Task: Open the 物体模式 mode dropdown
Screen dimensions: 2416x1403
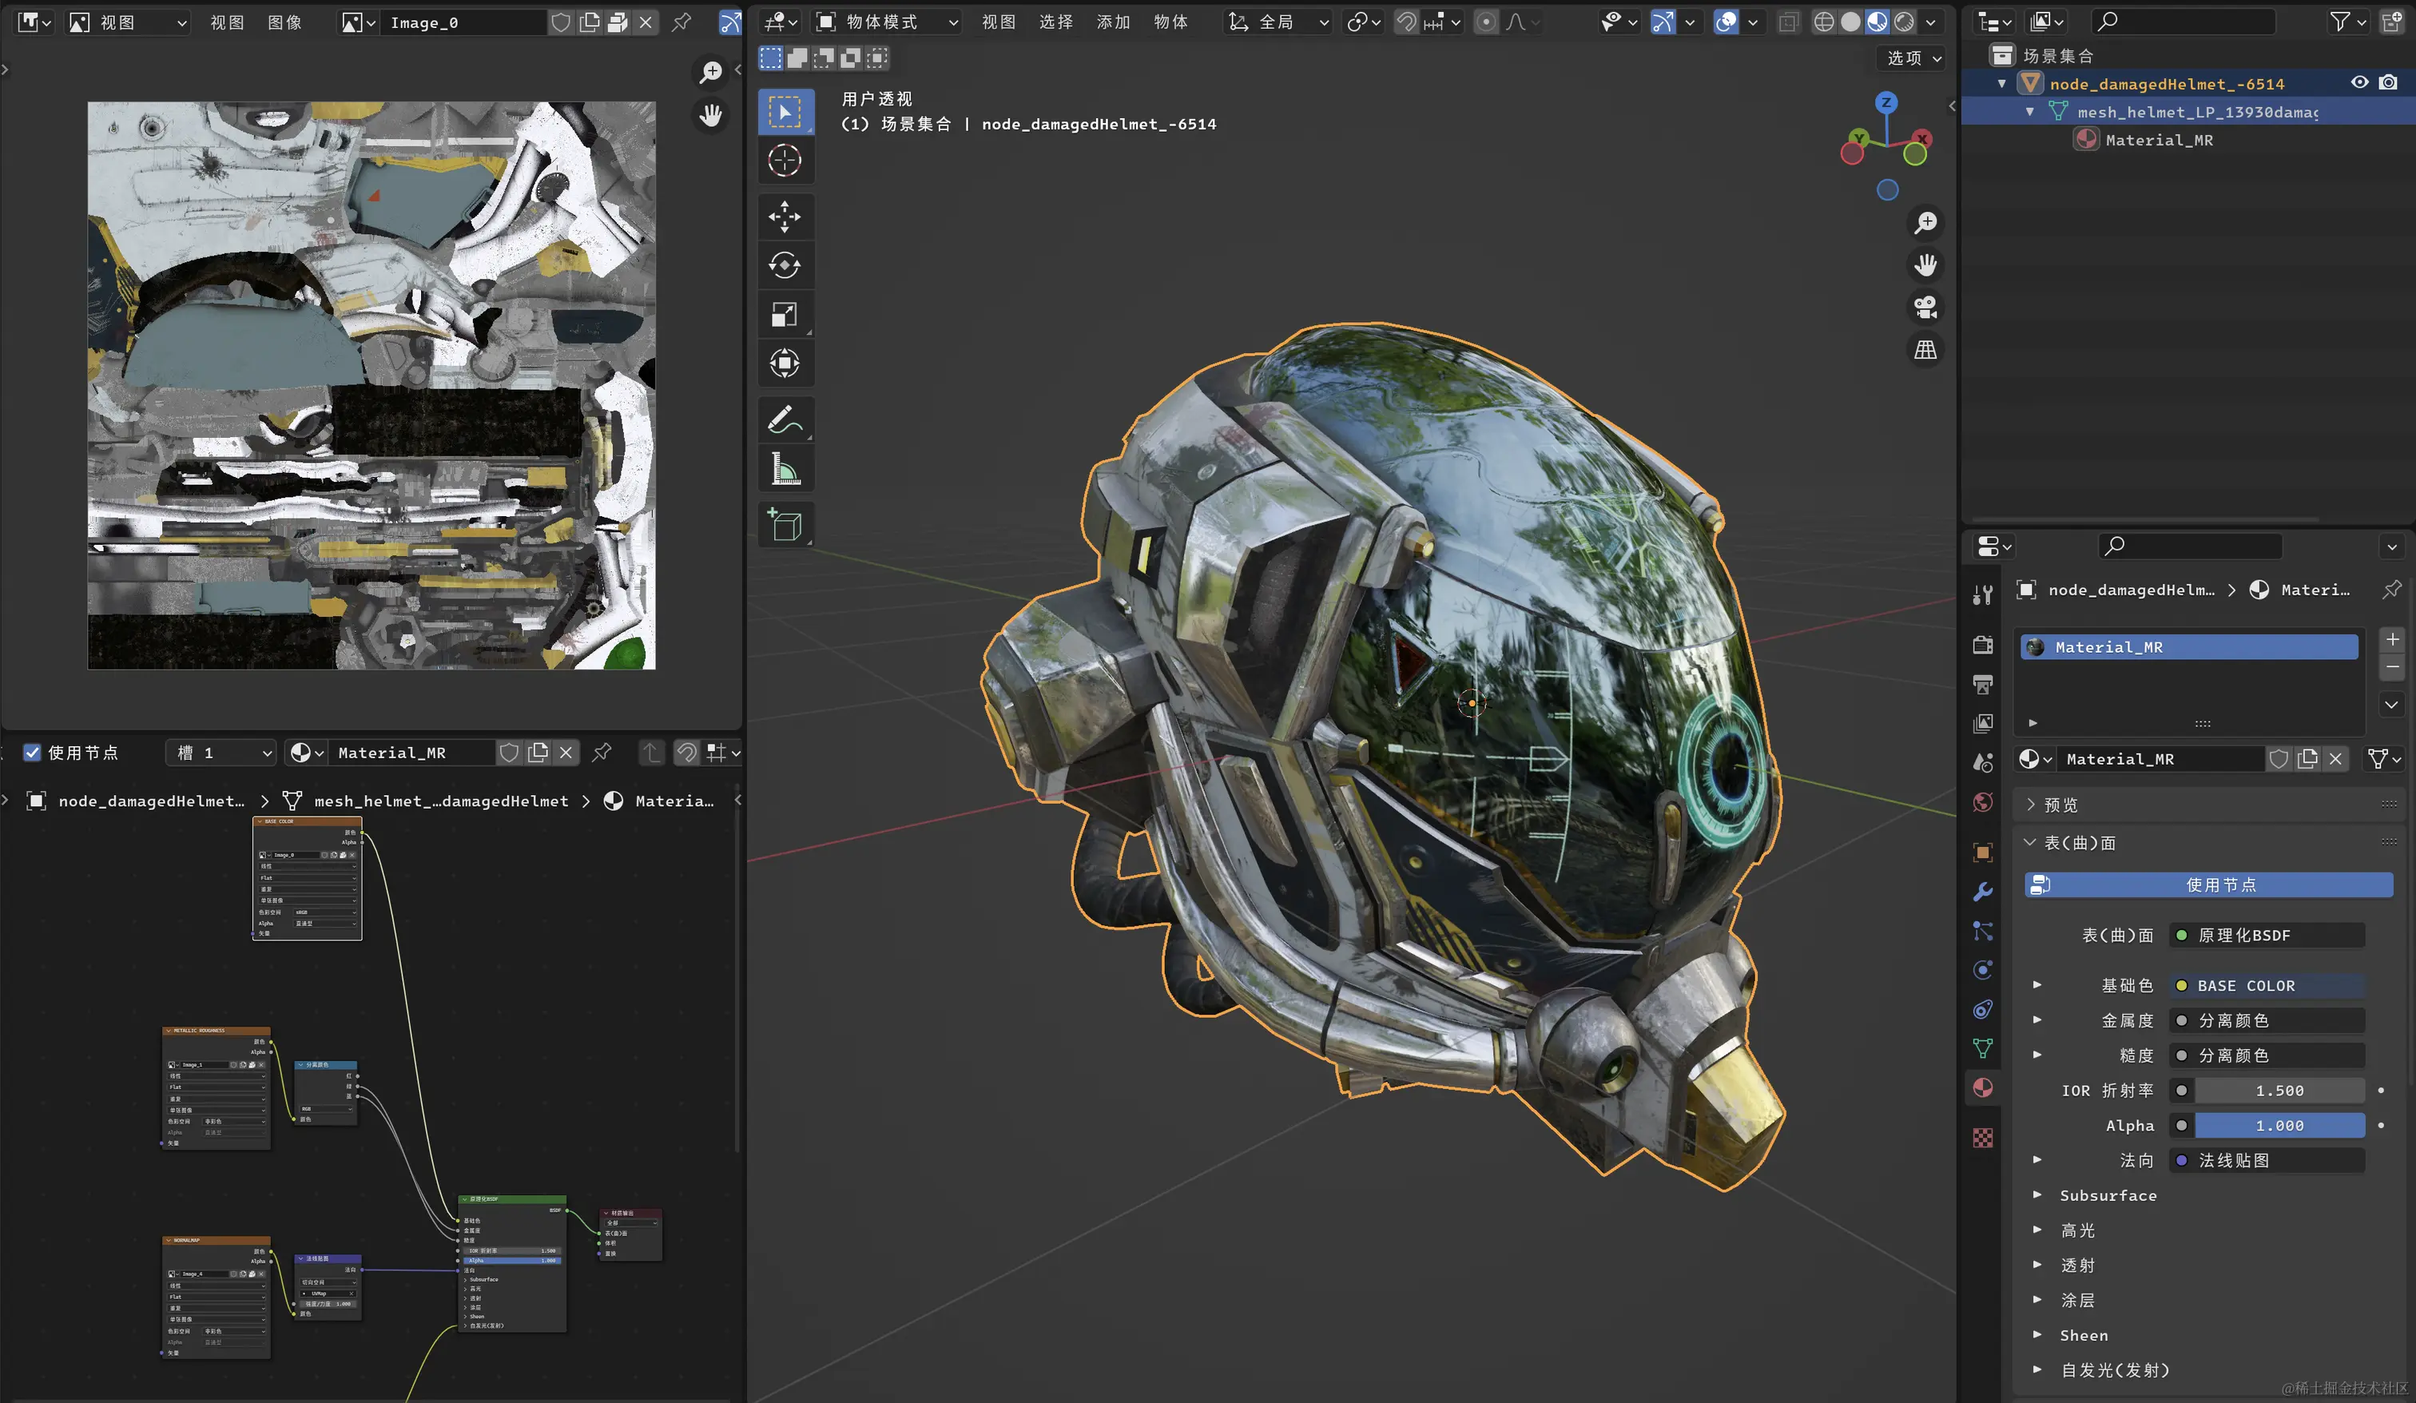Action: click(886, 22)
